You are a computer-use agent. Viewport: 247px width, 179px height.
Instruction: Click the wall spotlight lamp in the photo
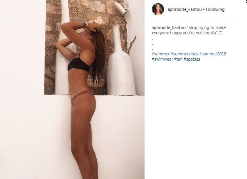(x=121, y=8)
